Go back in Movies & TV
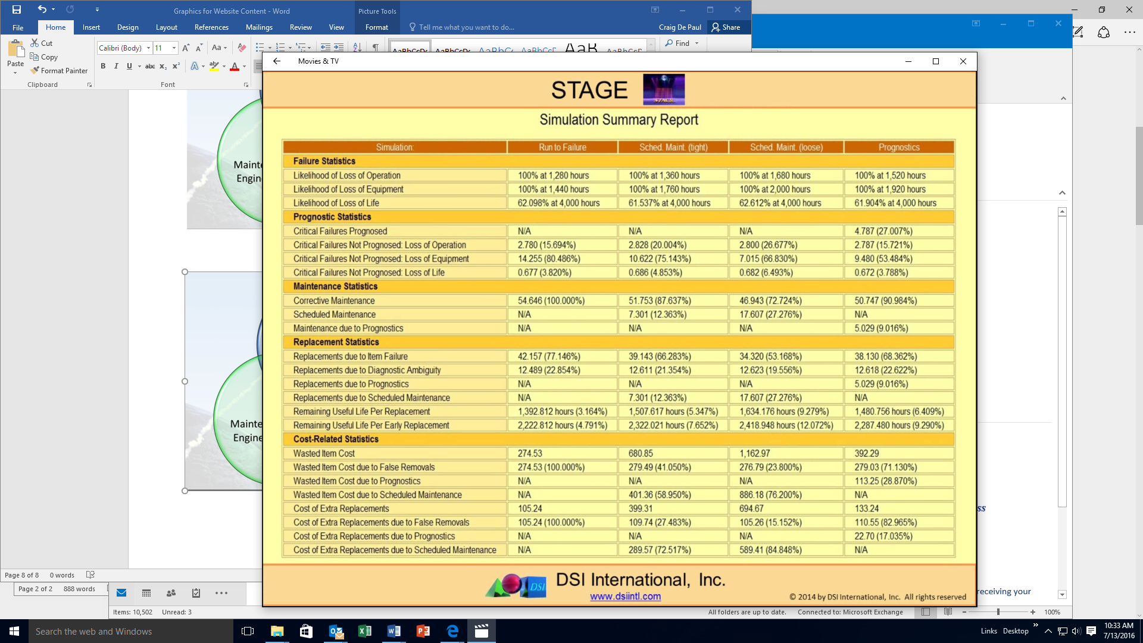This screenshot has width=1143, height=643. [277, 61]
